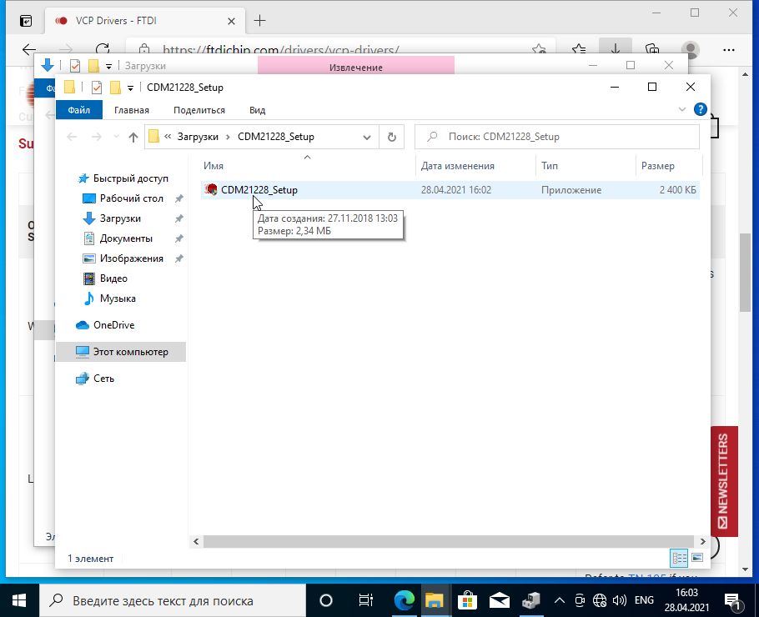The height and width of the screenshot is (617, 759).
Task: Open the recent locations dropdown arrow
Action: (116, 137)
